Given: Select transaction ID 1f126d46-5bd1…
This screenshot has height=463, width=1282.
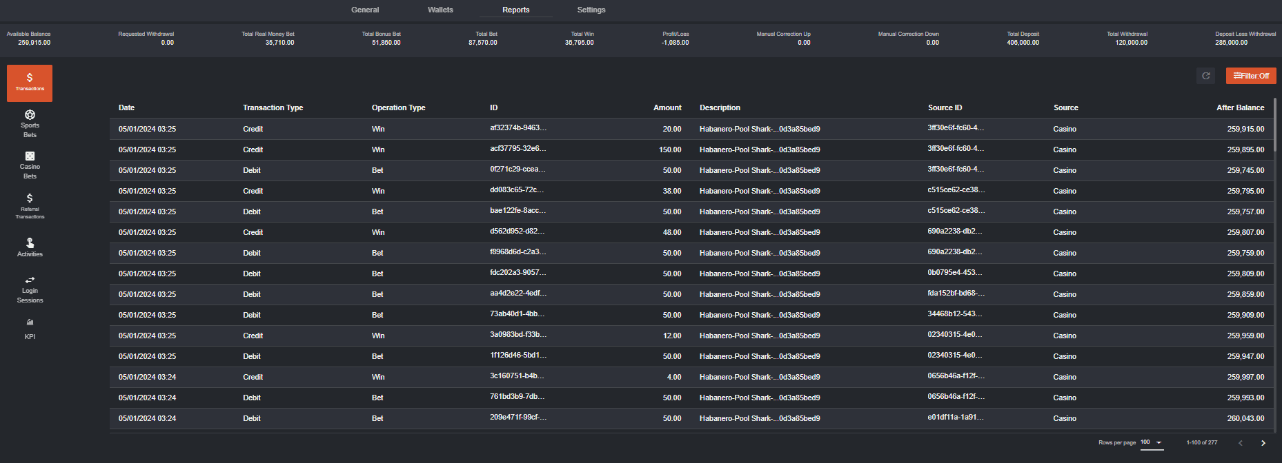Looking at the screenshot, I should click(x=518, y=356).
